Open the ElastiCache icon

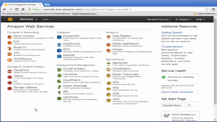(59, 45)
